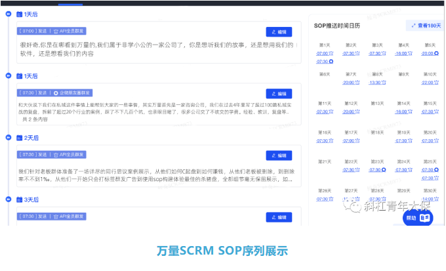Click the timeline arrow icon beside 2天后
This screenshot has height=271, width=446.
(9, 137)
